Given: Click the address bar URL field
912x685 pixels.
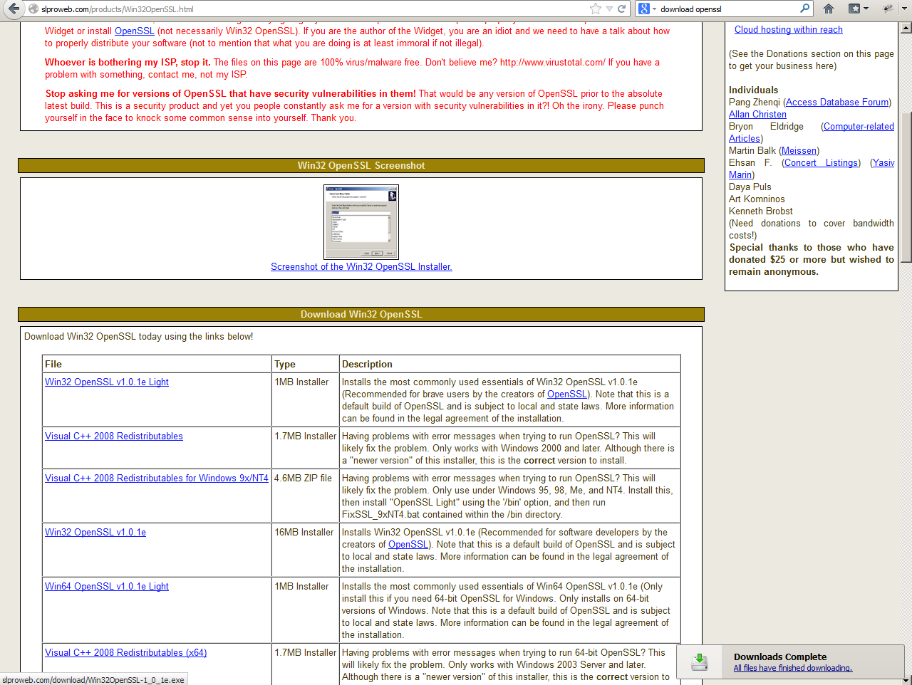Looking at the screenshot, I should click(x=313, y=9).
